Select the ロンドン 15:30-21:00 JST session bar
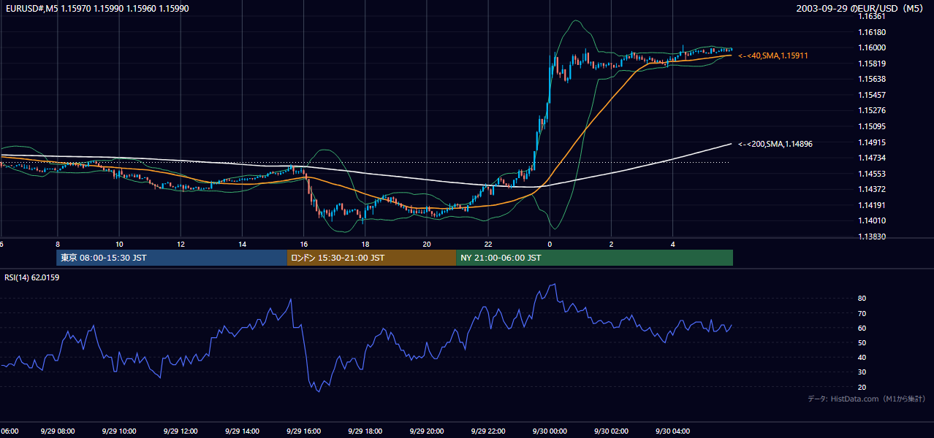Screen dimensions: 934x438 371,258
